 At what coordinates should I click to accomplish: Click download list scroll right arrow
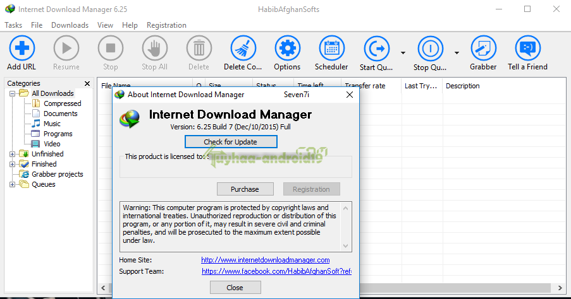point(560,288)
